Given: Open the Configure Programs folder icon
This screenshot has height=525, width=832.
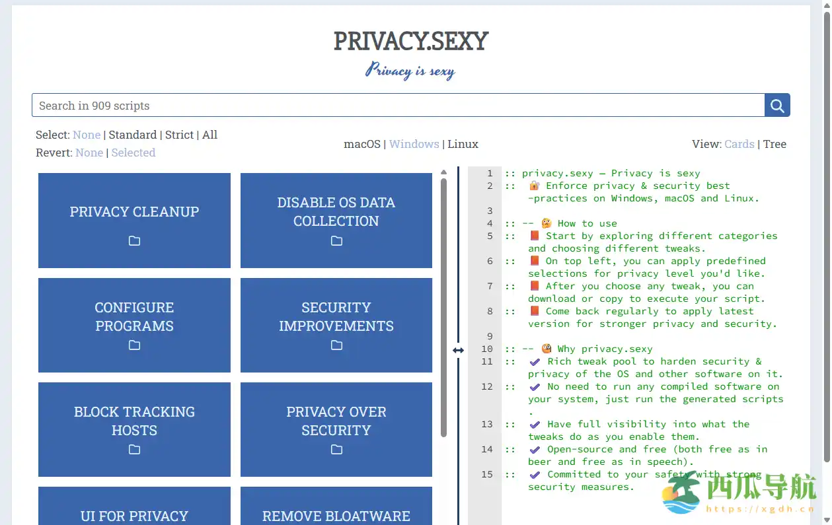Looking at the screenshot, I should [134, 345].
